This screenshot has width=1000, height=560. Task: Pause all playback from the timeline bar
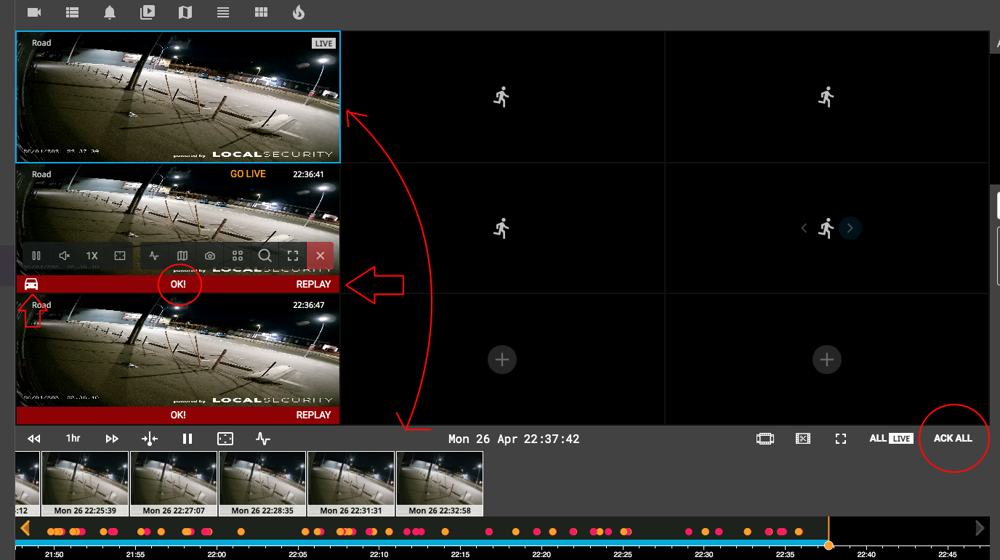tap(187, 439)
